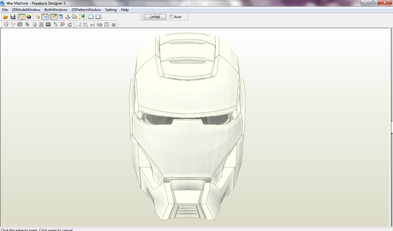Click the gray notebook tool icon
This screenshot has height=231, width=393.
[34, 25]
